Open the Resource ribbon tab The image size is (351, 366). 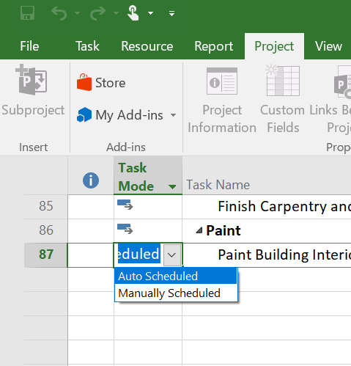click(x=147, y=46)
